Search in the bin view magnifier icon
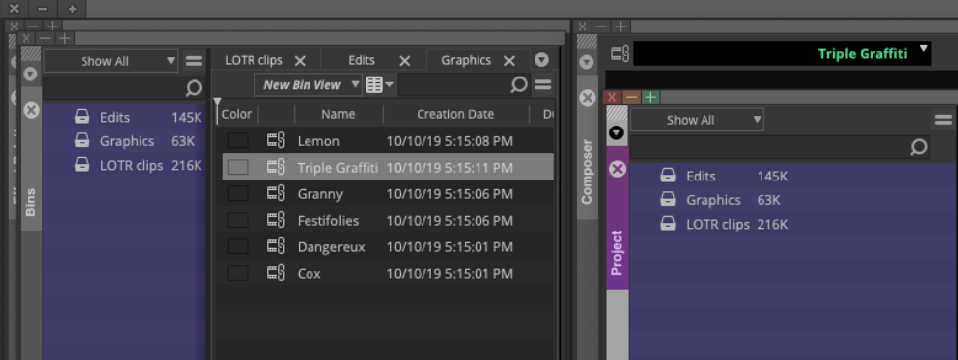The width and height of the screenshot is (958, 360). tap(519, 84)
